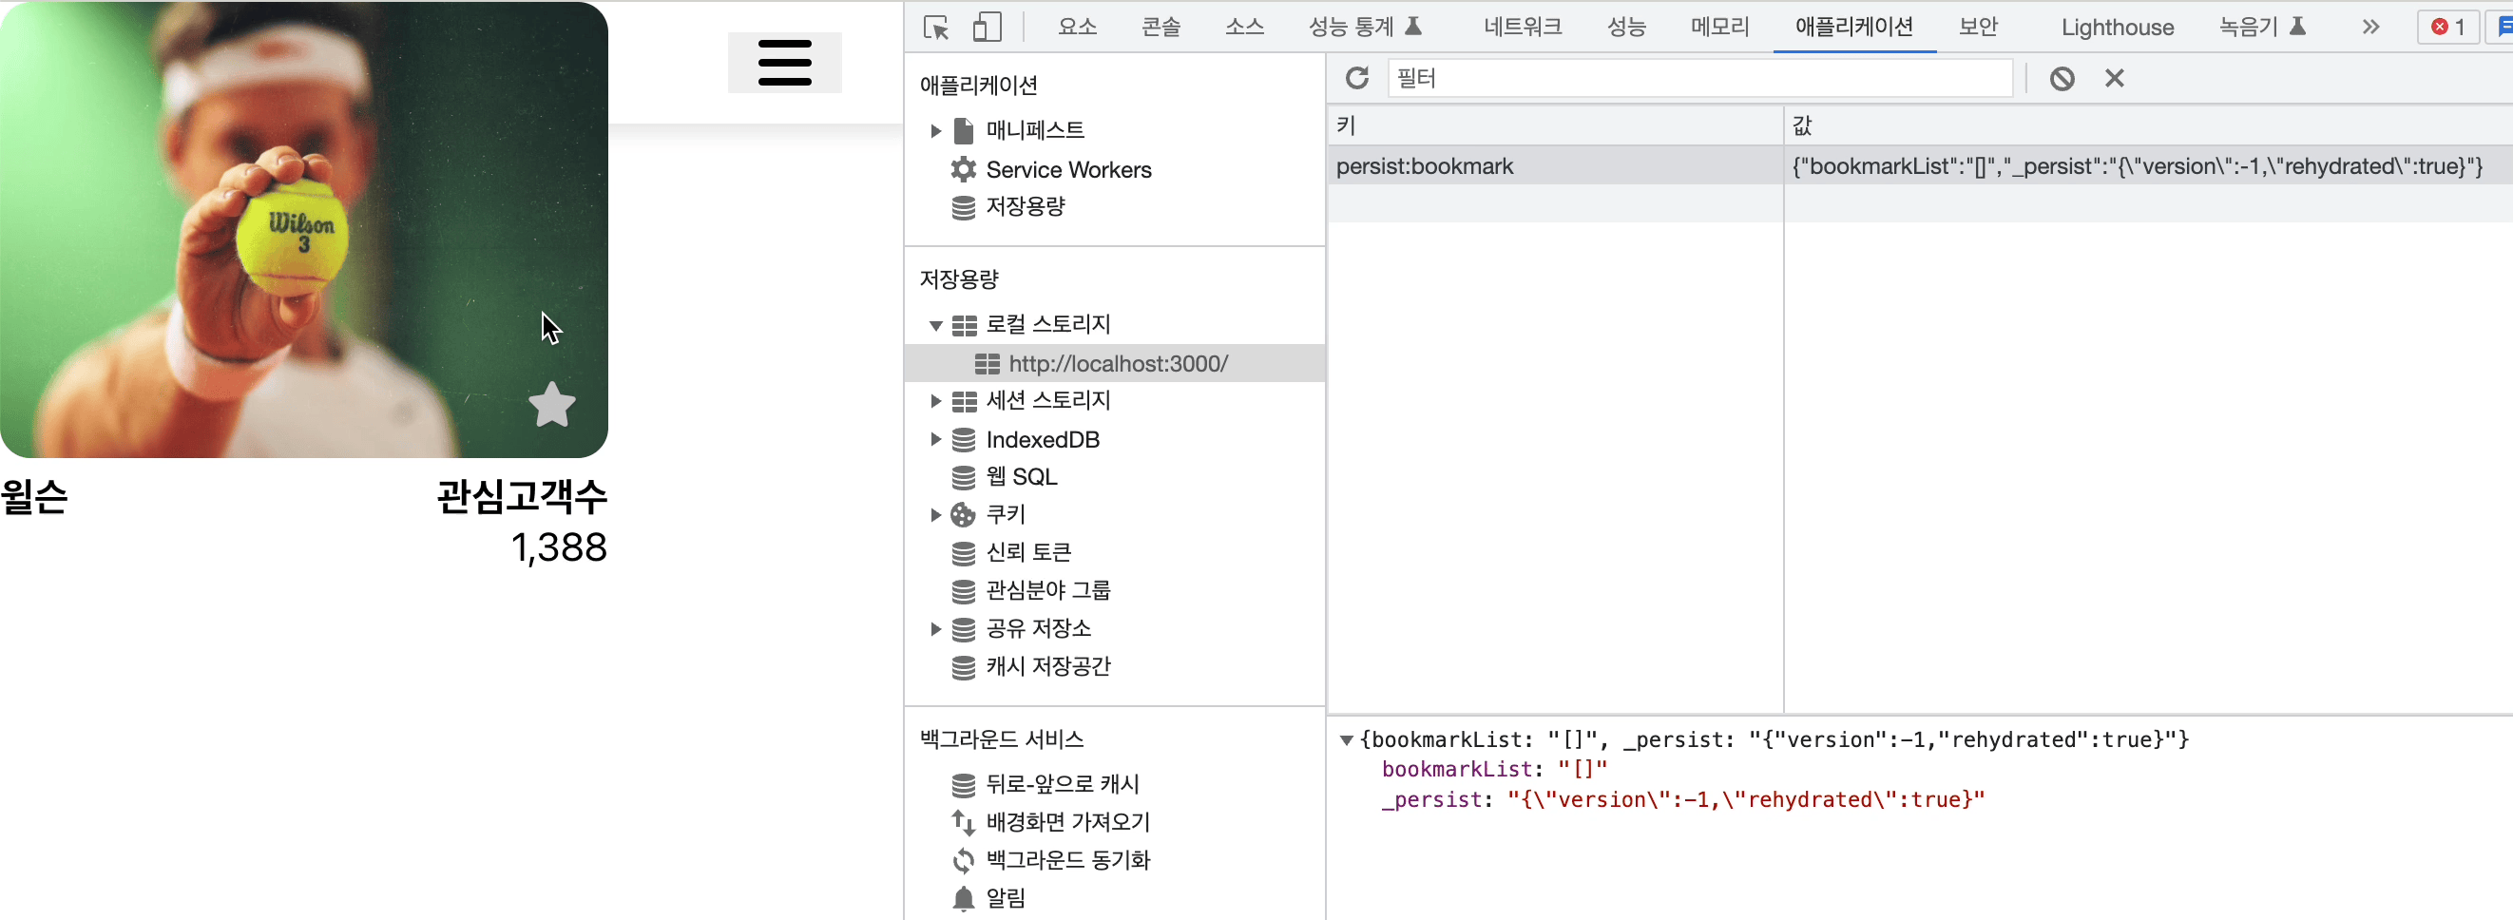Screen dimensions: 2513x920
Task: Click the Service Workers gear icon
Action: (x=963, y=170)
